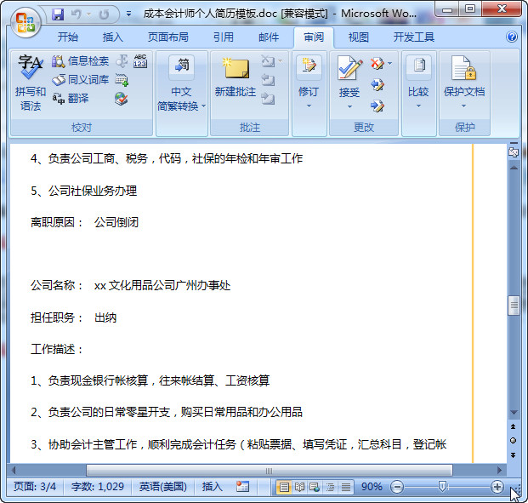Image resolution: width=528 pixels, height=503 pixels.
Task: Go to the previous comment icon
Action: click(268, 80)
